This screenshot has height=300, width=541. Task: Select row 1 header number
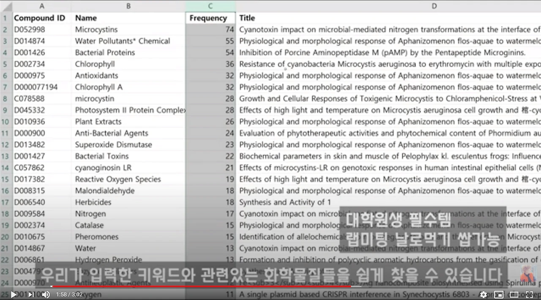(5, 18)
